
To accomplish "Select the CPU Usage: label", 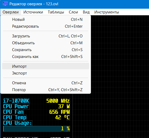I will tap(18, 123).
